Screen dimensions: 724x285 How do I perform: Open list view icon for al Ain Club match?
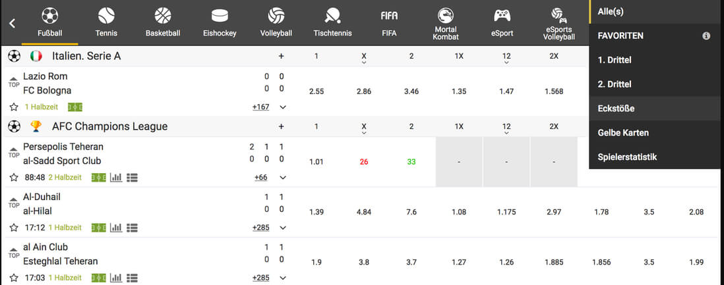click(133, 278)
